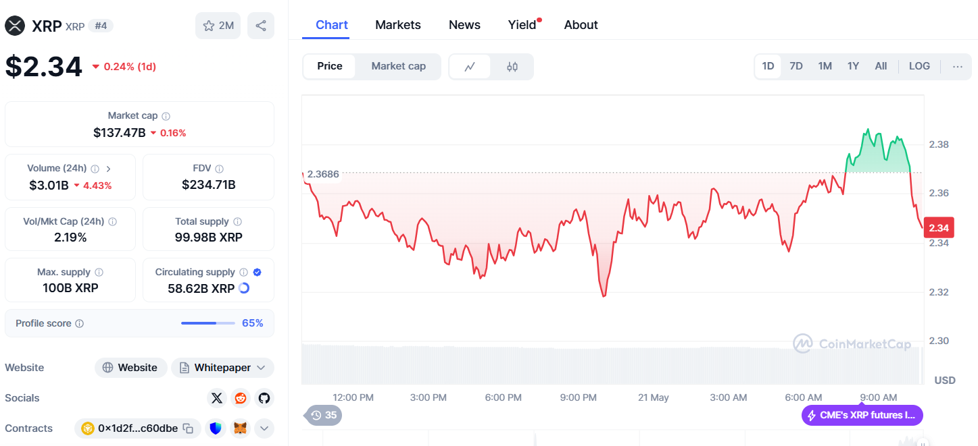Select the Market cap chart toggle
The image size is (978, 446).
point(399,66)
